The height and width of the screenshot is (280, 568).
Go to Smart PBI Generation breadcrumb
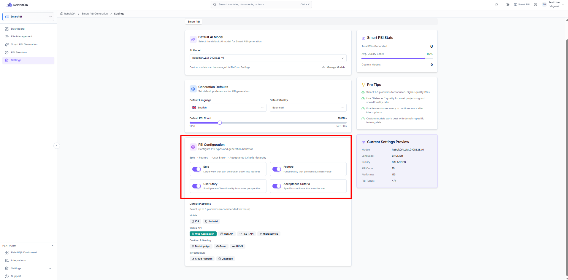tap(95, 14)
